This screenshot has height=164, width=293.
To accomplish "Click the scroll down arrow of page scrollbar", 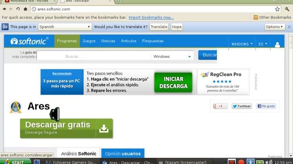I will (291, 156).
